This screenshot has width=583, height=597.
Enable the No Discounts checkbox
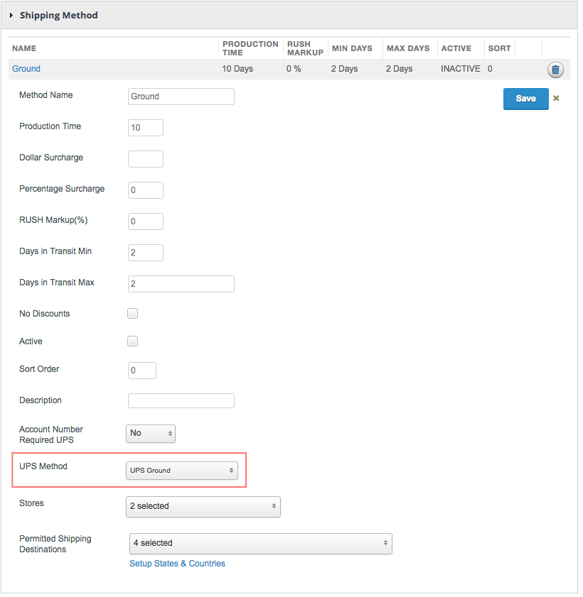point(132,314)
